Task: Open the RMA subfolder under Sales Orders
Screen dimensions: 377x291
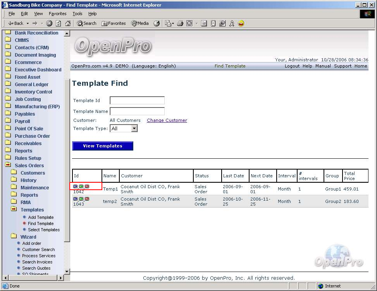Action: pos(26,203)
